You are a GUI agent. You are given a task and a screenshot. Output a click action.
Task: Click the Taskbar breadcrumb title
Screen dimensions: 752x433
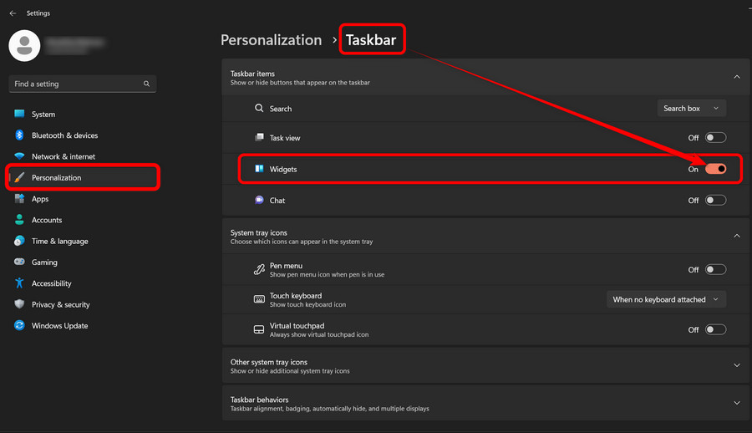(x=371, y=40)
